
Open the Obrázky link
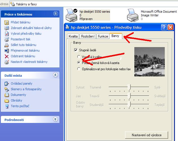pyautogui.click(x=16, y=100)
